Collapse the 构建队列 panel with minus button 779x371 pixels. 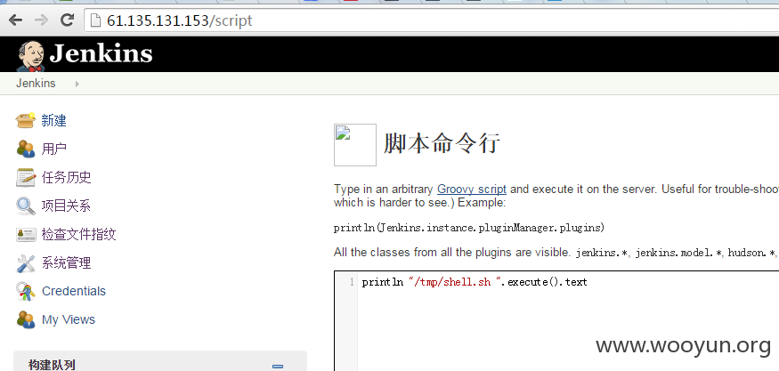point(278,367)
